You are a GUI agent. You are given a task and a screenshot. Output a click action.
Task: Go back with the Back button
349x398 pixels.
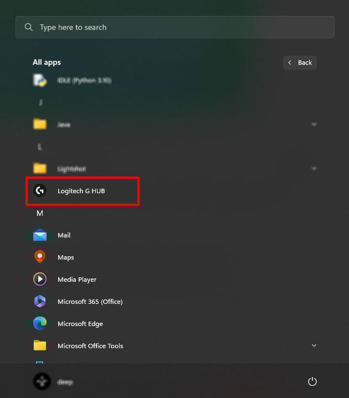(x=300, y=63)
